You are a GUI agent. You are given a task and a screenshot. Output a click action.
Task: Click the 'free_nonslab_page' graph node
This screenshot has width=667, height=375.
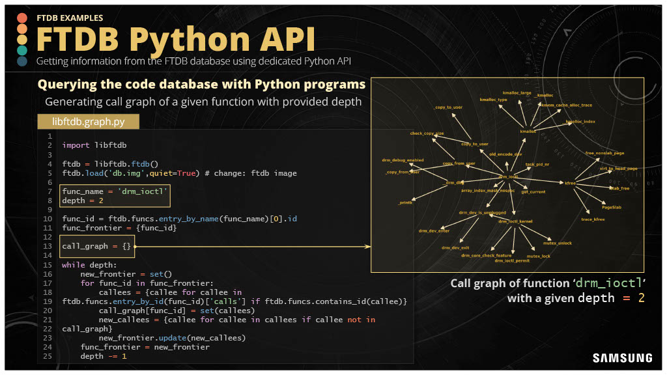[x=604, y=153]
